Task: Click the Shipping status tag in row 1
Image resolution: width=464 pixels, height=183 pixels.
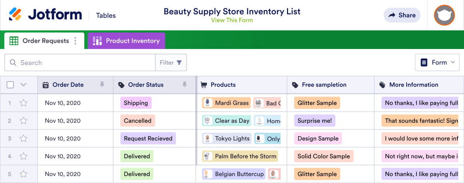Action: pos(136,103)
